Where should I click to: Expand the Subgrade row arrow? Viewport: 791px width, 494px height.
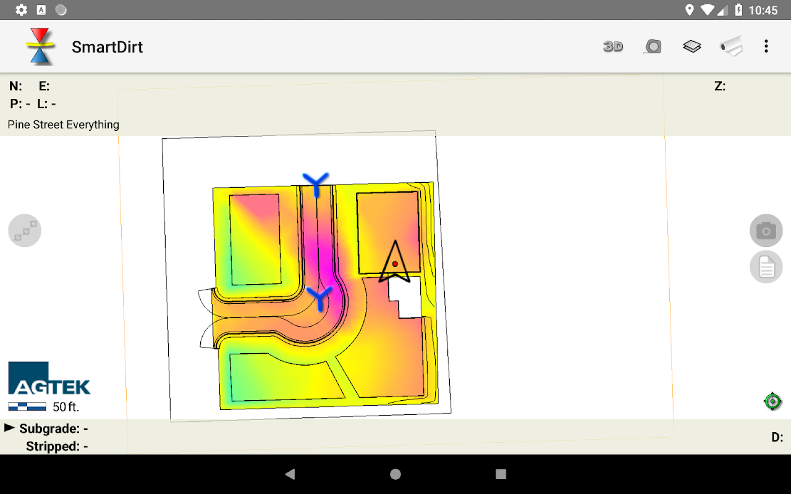point(9,427)
